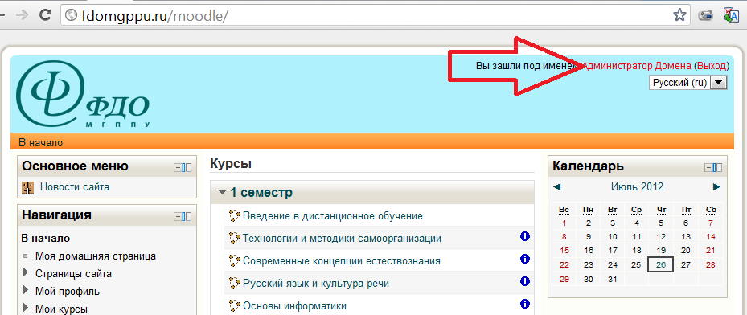747x315 pixels.
Task: Open the Новости сайта link
Action: (74, 187)
